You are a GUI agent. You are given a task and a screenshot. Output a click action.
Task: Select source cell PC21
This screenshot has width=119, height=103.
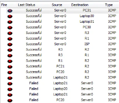pyautogui.click(x=60, y=66)
